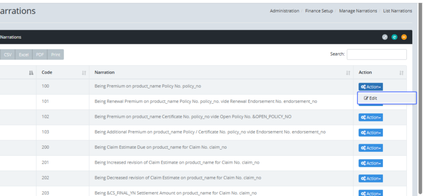This screenshot has height=196, width=423.
Task: Export table to Excel
Action: [24, 55]
